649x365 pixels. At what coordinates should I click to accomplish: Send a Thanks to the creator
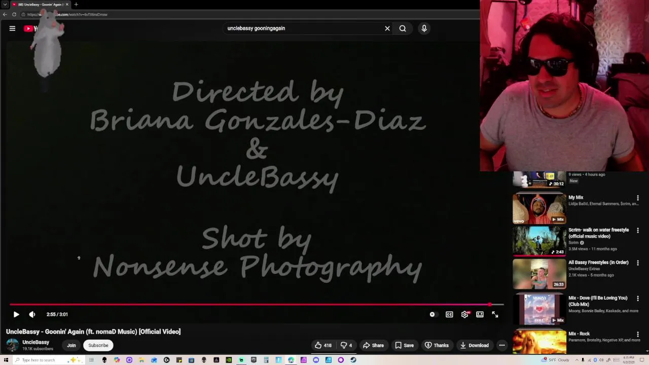point(437,345)
